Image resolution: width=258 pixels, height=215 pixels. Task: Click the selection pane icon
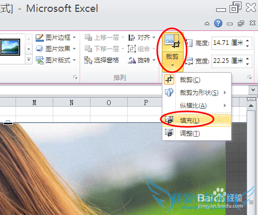88,60
